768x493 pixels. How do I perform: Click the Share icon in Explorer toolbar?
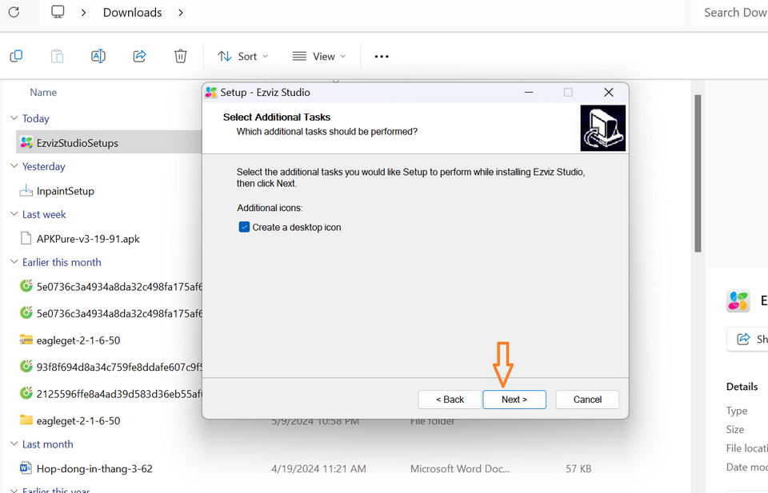coord(139,56)
